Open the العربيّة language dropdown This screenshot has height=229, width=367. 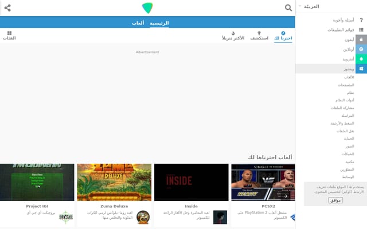[311, 6]
